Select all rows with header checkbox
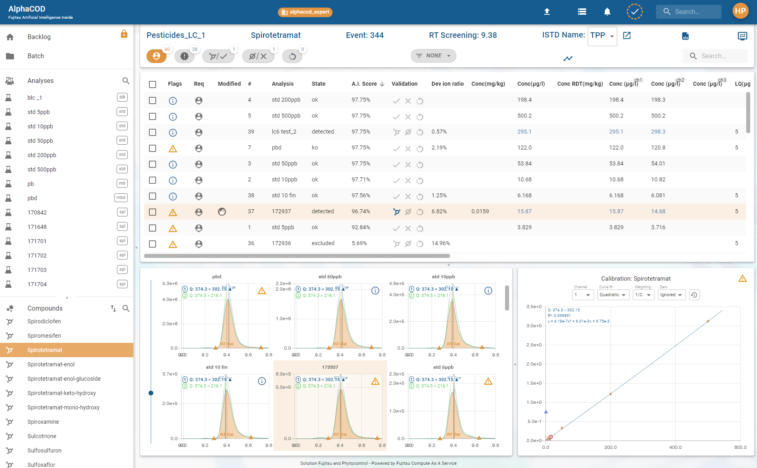Image resolution: width=757 pixels, height=468 pixels. 153,85
